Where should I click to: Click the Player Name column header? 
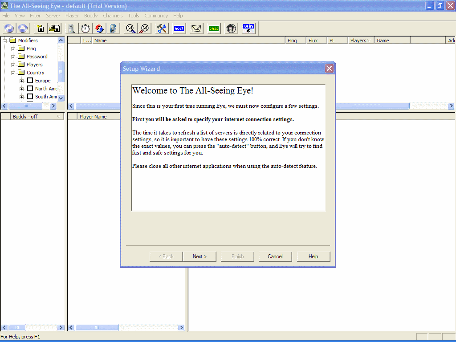coord(99,117)
